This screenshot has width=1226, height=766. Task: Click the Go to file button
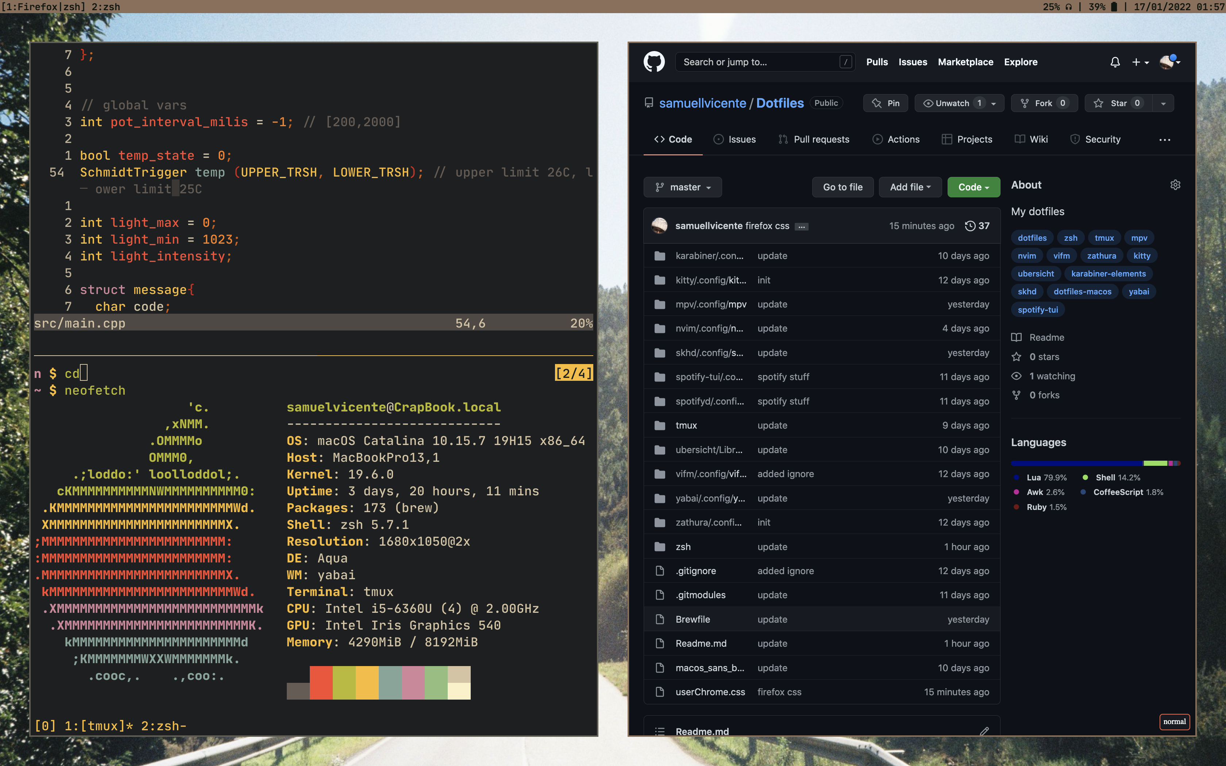click(x=843, y=187)
